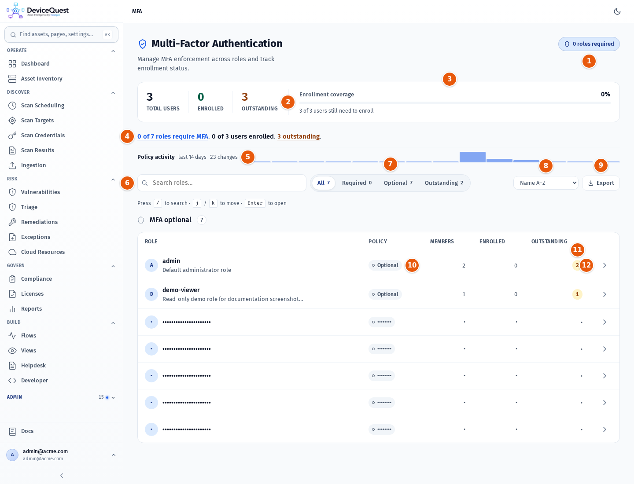The height and width of the screenshot is (484, 634).
Task: Open Scan Credentials key icon
Action: point(12,136)
